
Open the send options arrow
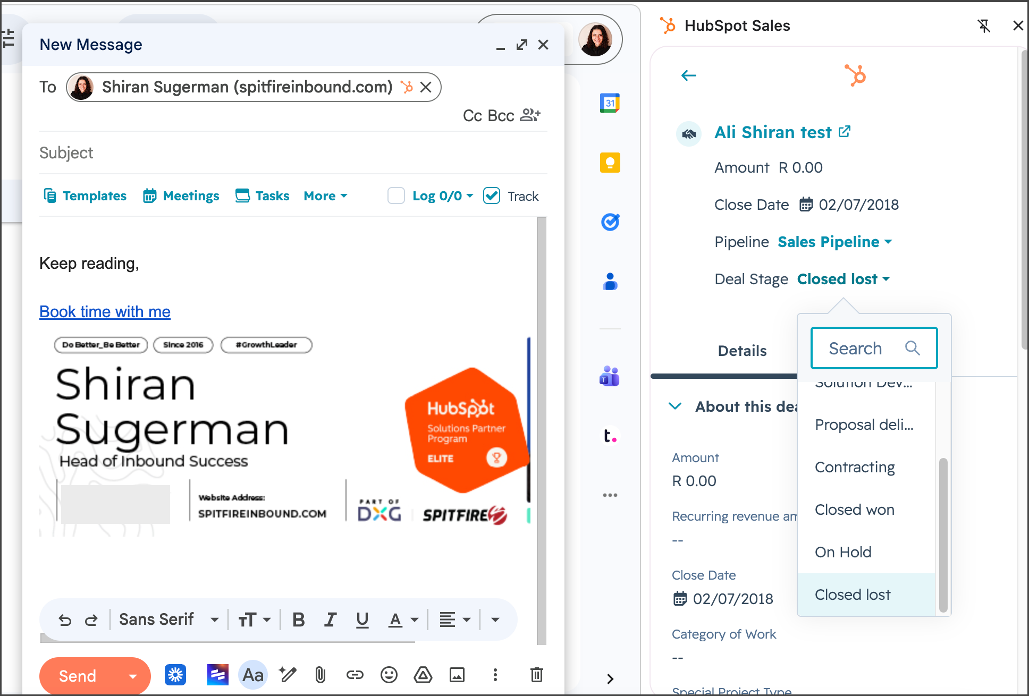coord(133,676)
